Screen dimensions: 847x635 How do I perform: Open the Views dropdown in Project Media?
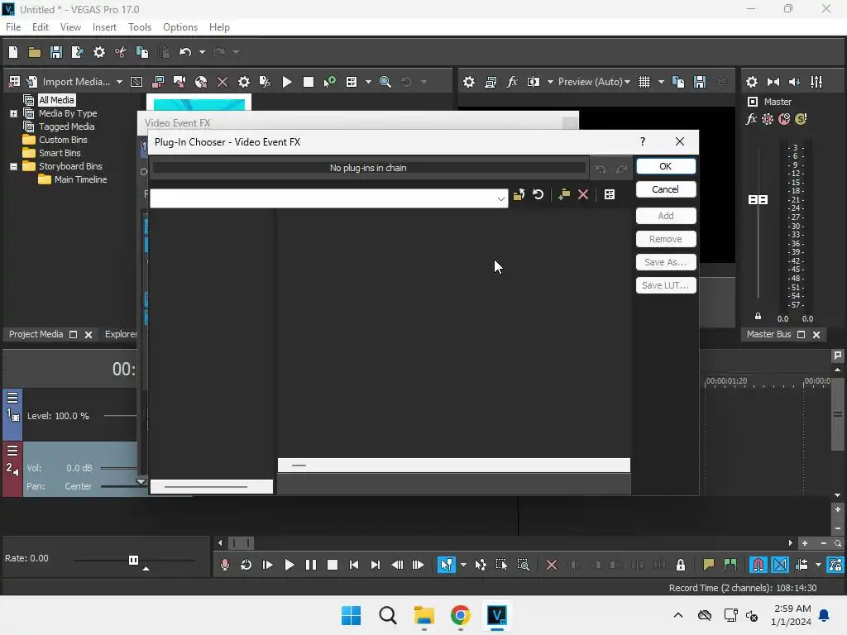point(368,82)
